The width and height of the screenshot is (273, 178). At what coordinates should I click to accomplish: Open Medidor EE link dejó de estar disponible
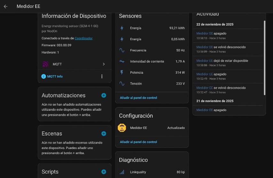205,61
